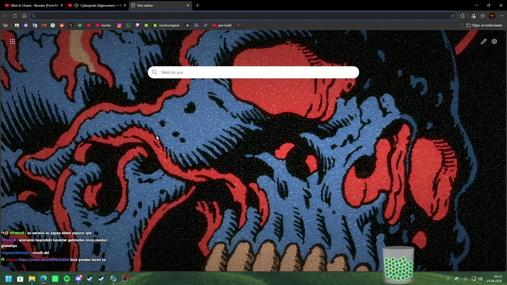Screen dimensions: 507x285
Task: Open Microsoft Edge from the taskbar
Action: point(44,279)
